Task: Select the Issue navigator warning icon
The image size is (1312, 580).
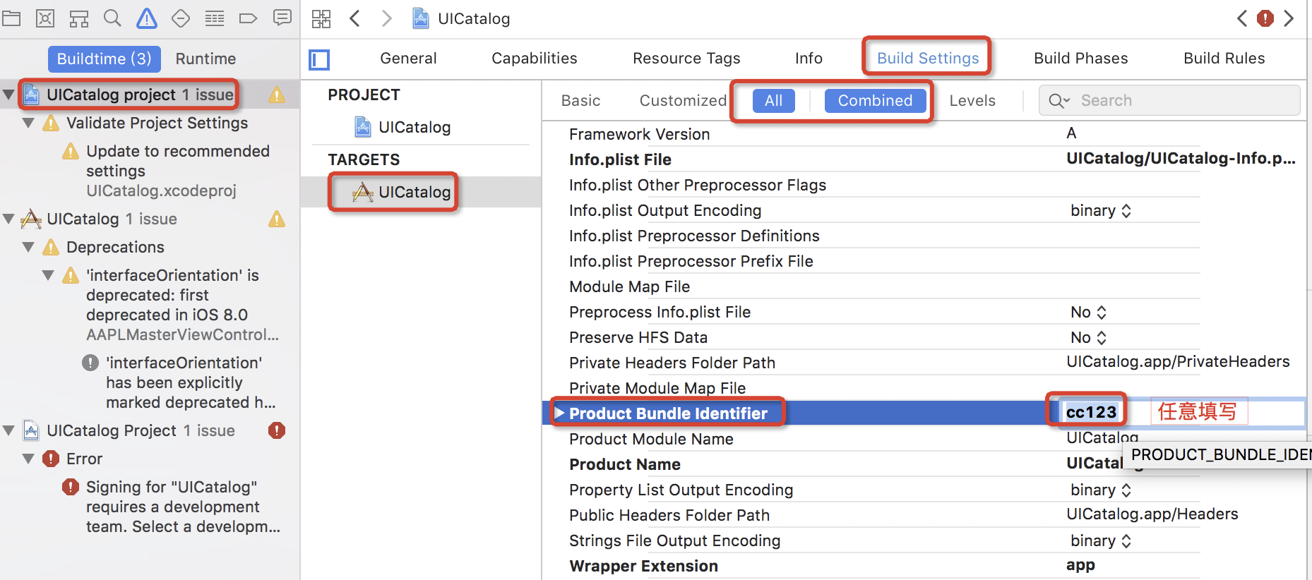Action: point(147,18)
